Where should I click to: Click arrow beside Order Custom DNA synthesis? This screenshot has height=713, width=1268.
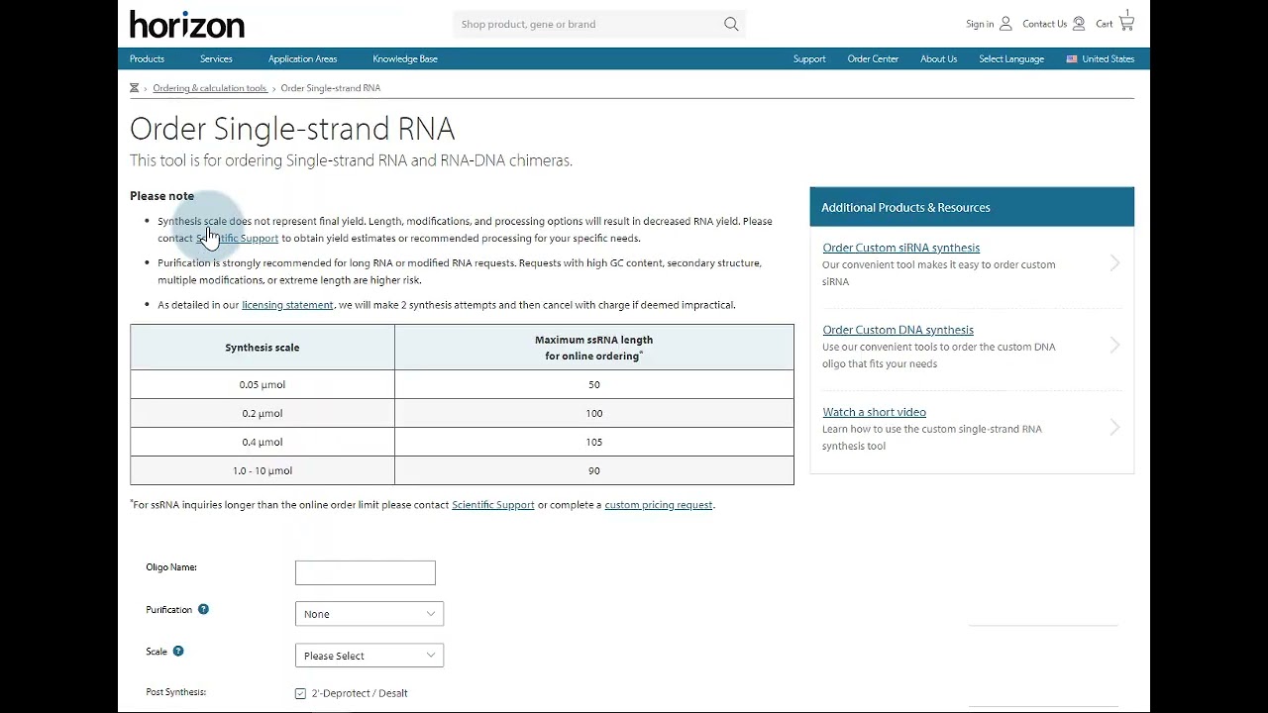pos(1114,345)
